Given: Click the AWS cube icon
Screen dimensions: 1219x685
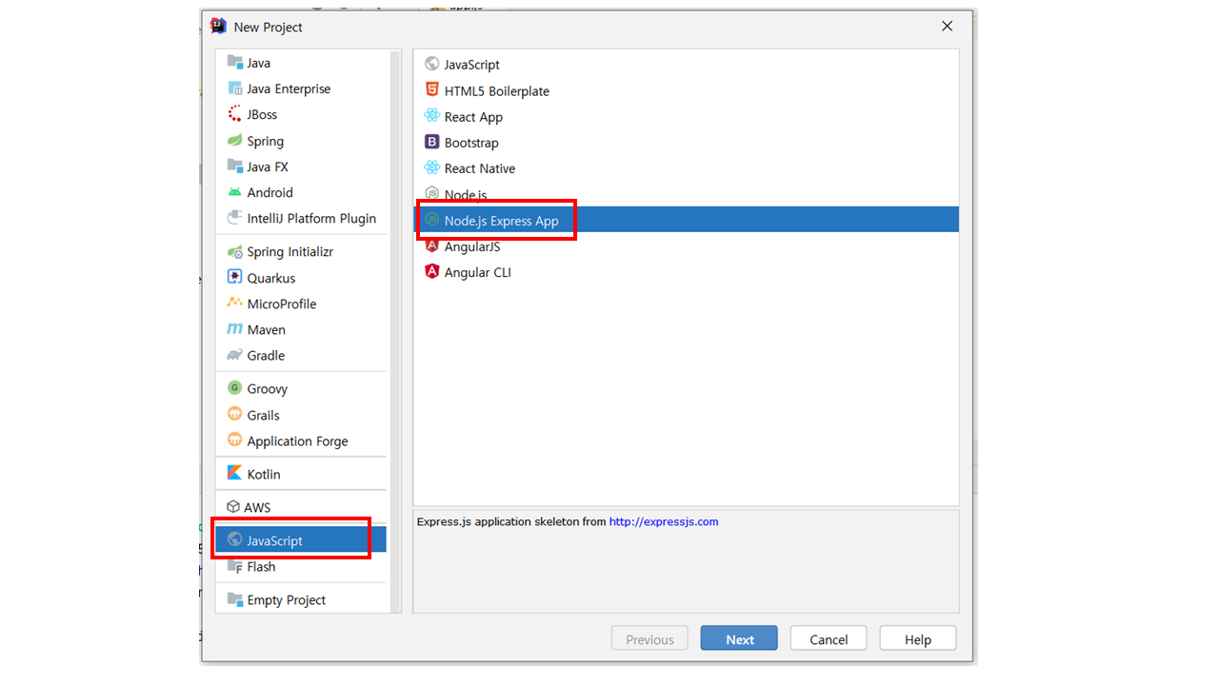Looking at the screenshot, I should [x=233, y=507].
